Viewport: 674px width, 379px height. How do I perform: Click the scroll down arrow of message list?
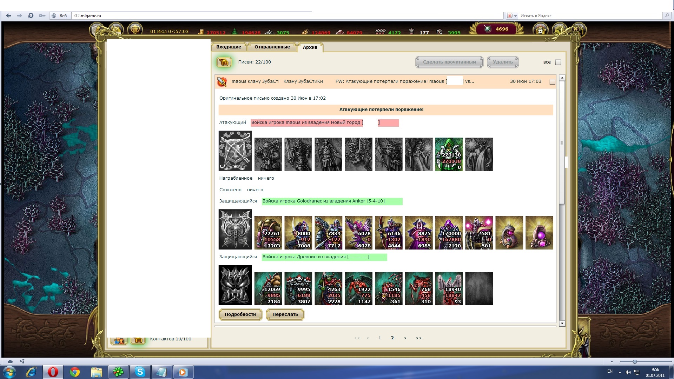point(562,324)
